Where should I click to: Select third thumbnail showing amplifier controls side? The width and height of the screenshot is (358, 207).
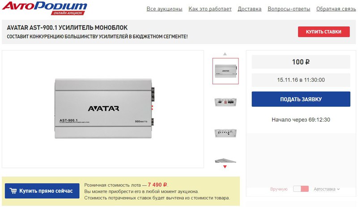[226, 133]
